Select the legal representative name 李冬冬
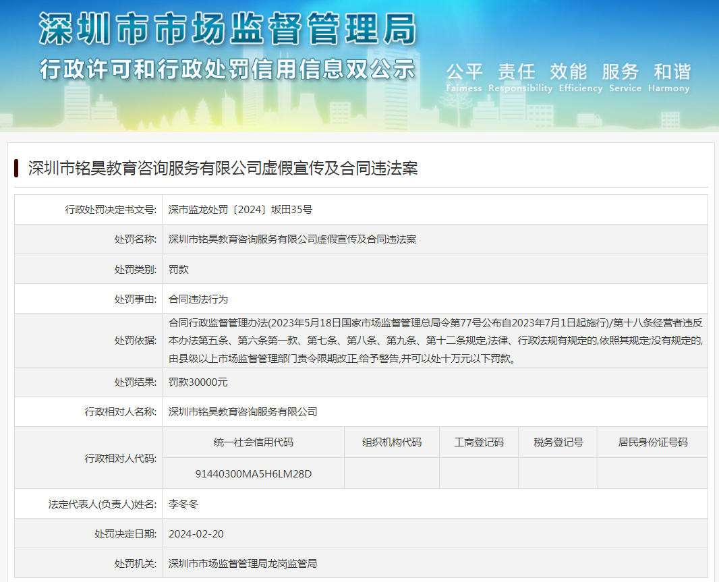This screenshot has height=582, width=719. coord(183,504)
